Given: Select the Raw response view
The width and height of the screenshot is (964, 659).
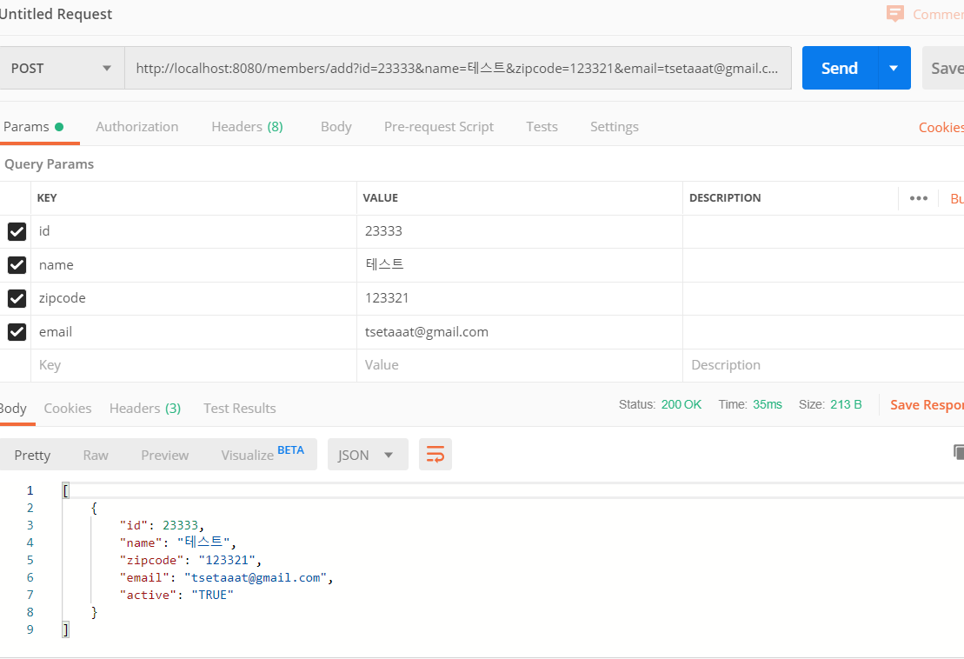Looking at the screenshot, I should point(96,455).
